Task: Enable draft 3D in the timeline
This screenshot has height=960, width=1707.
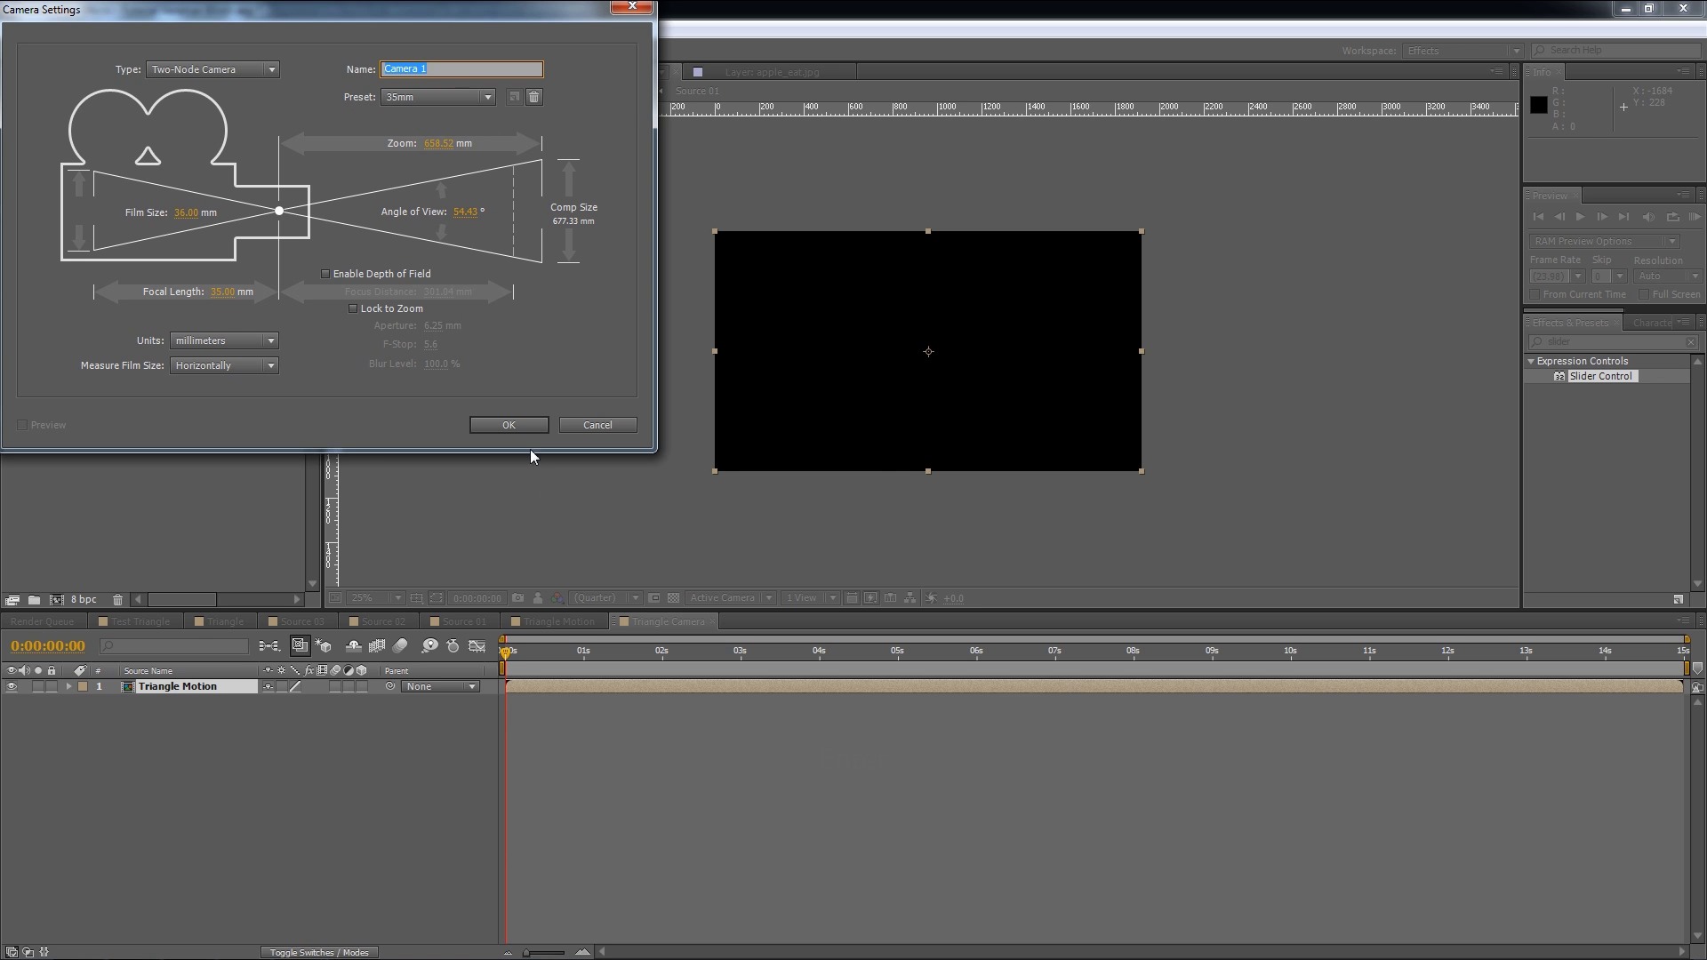Action: coord(324,646)
